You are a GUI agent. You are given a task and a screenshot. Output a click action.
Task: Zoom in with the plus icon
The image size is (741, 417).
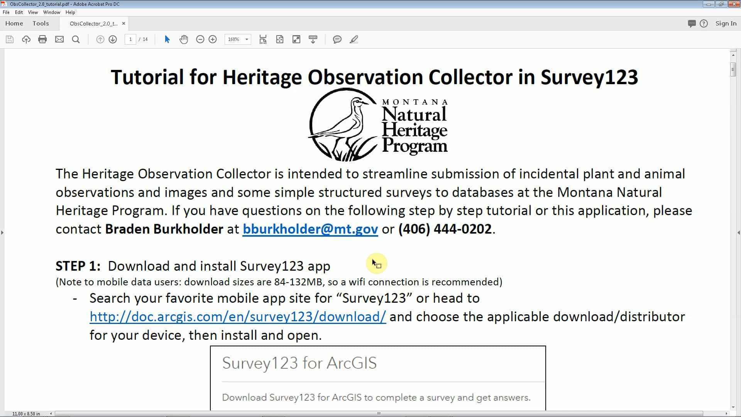[213, 39]
